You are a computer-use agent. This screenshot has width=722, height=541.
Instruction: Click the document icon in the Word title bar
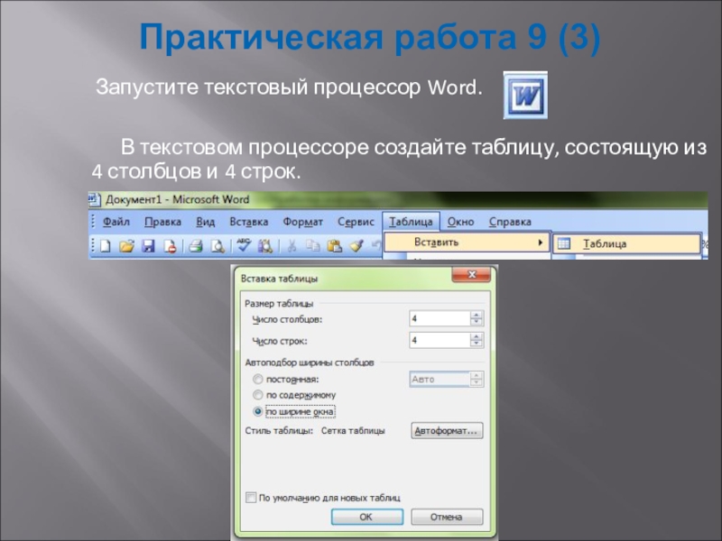[x=94, y=199]
